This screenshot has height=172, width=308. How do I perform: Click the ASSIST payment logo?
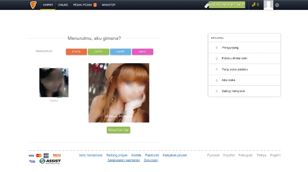coord(50,161)
